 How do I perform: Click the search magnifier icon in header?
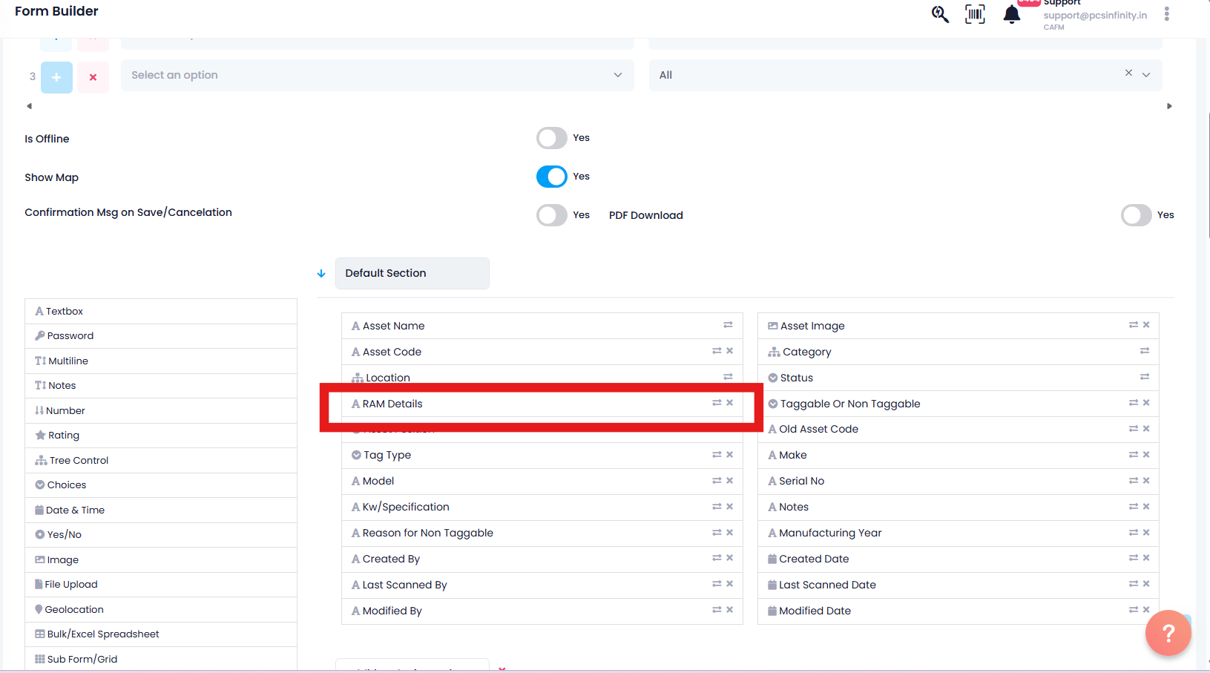(940, 14)
